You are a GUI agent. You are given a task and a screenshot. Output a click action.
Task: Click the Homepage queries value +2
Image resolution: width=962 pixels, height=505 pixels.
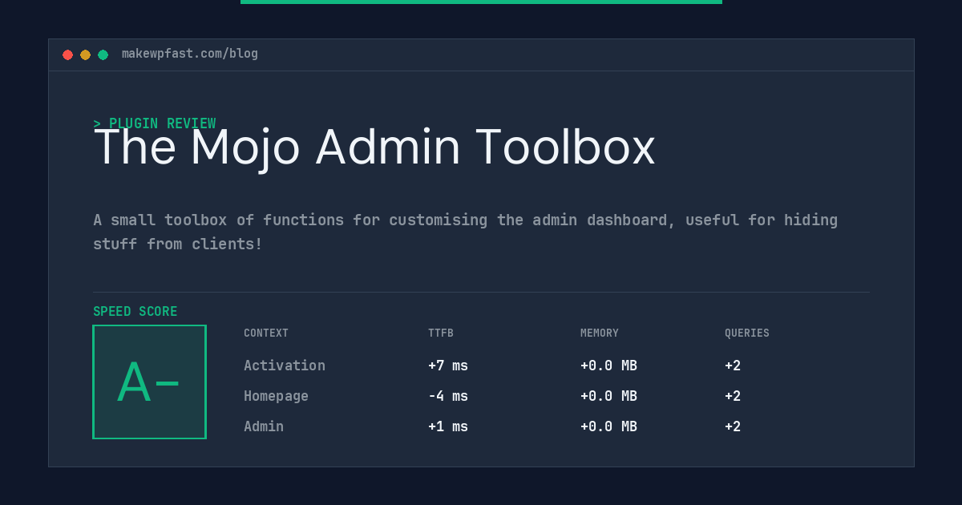click(733, 396)
